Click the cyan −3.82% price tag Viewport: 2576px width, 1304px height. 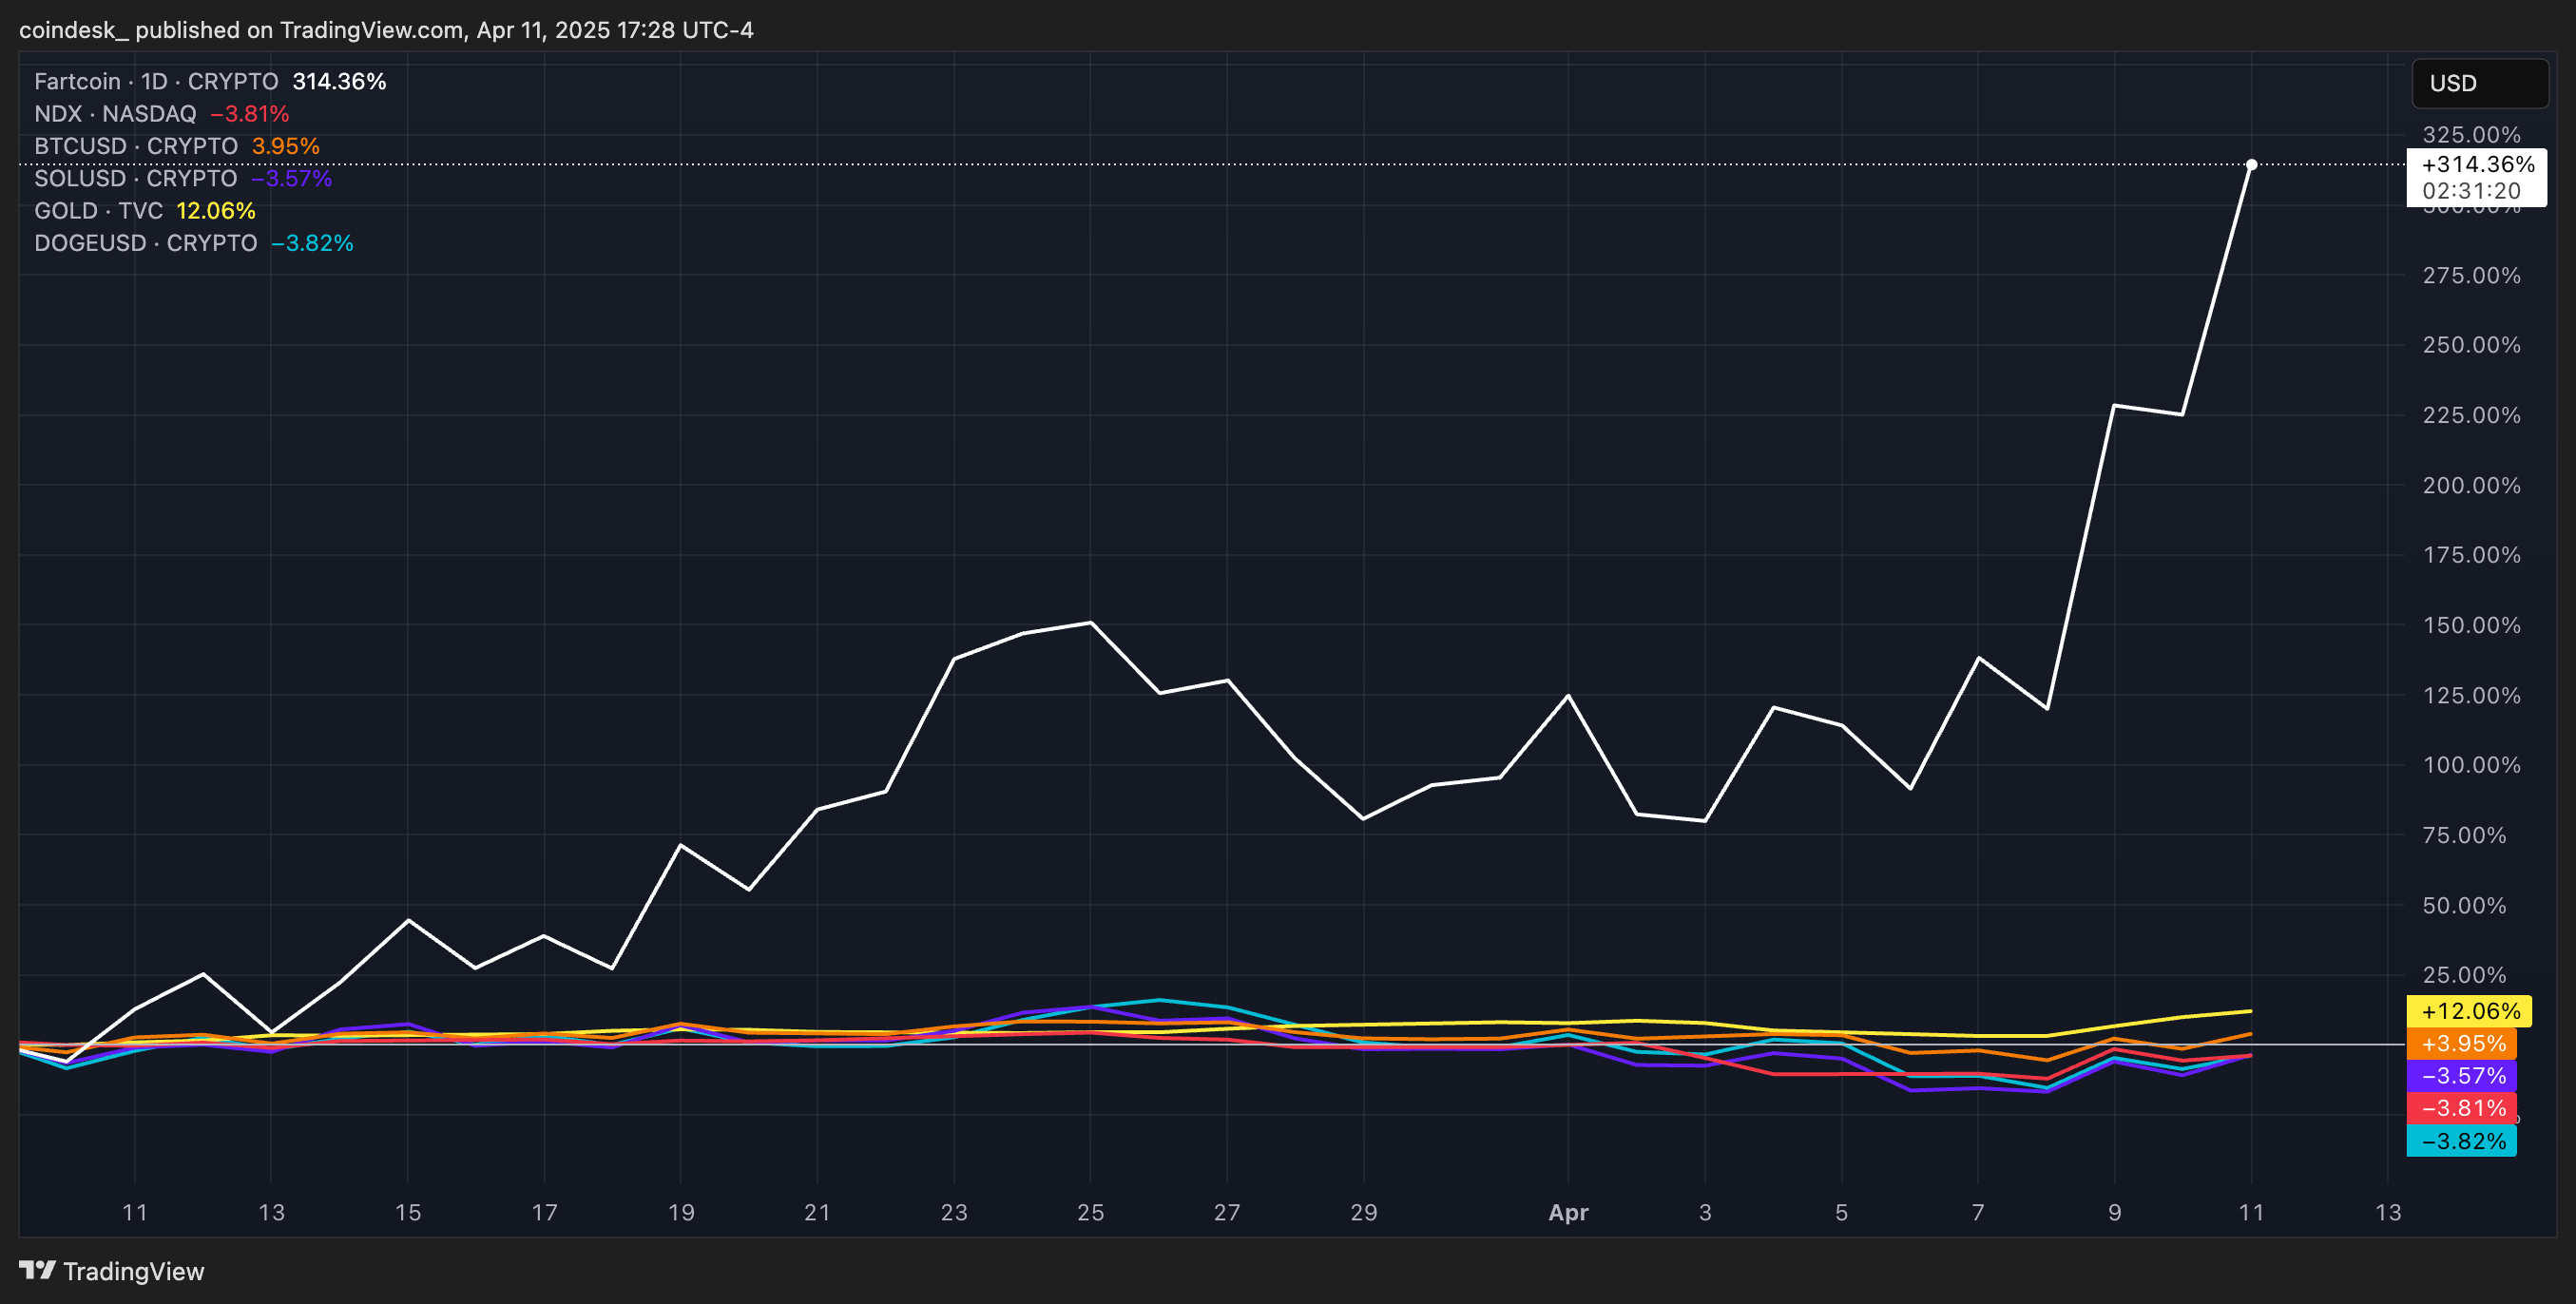point(2462,1141)
